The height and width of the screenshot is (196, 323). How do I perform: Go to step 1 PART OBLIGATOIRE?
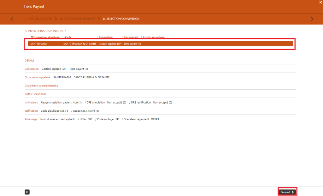(38, 19)
